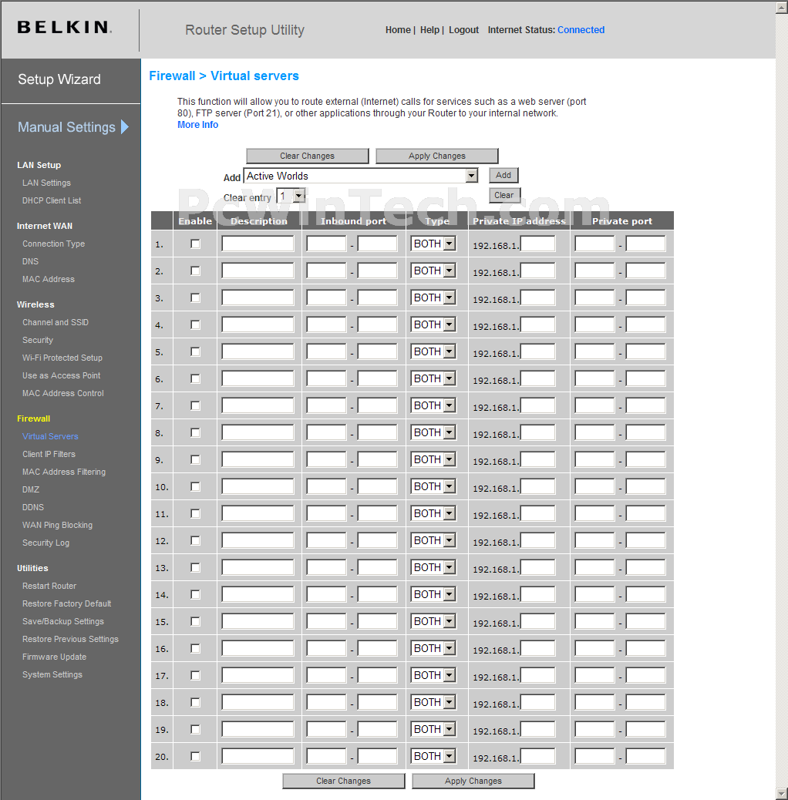Viewport: 788px width, 800px height.
Task: Click the first Inbound port field in row 6
Action: 327,378
